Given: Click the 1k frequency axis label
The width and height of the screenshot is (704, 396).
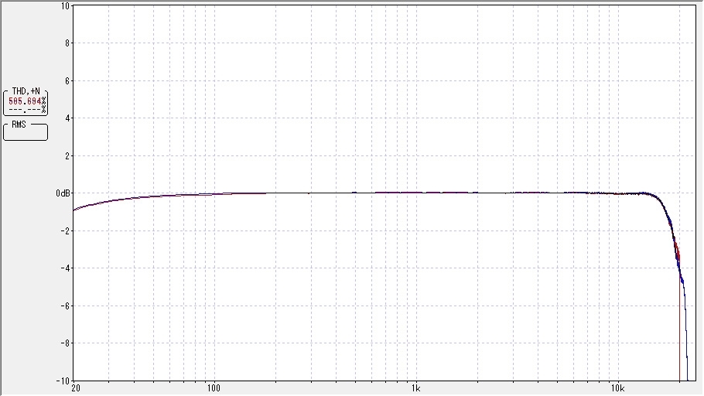Looking at the screenshot, I should click(x=416, y=388).
